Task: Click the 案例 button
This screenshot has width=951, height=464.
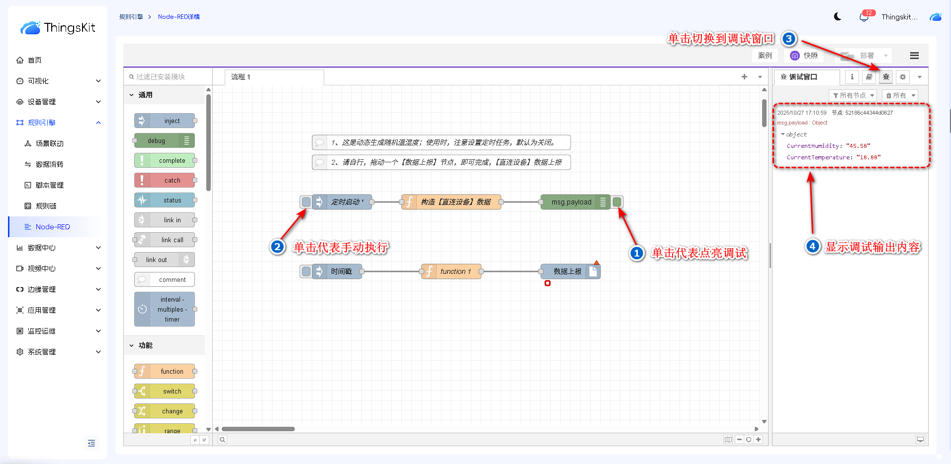Action: tap(765, 56)
